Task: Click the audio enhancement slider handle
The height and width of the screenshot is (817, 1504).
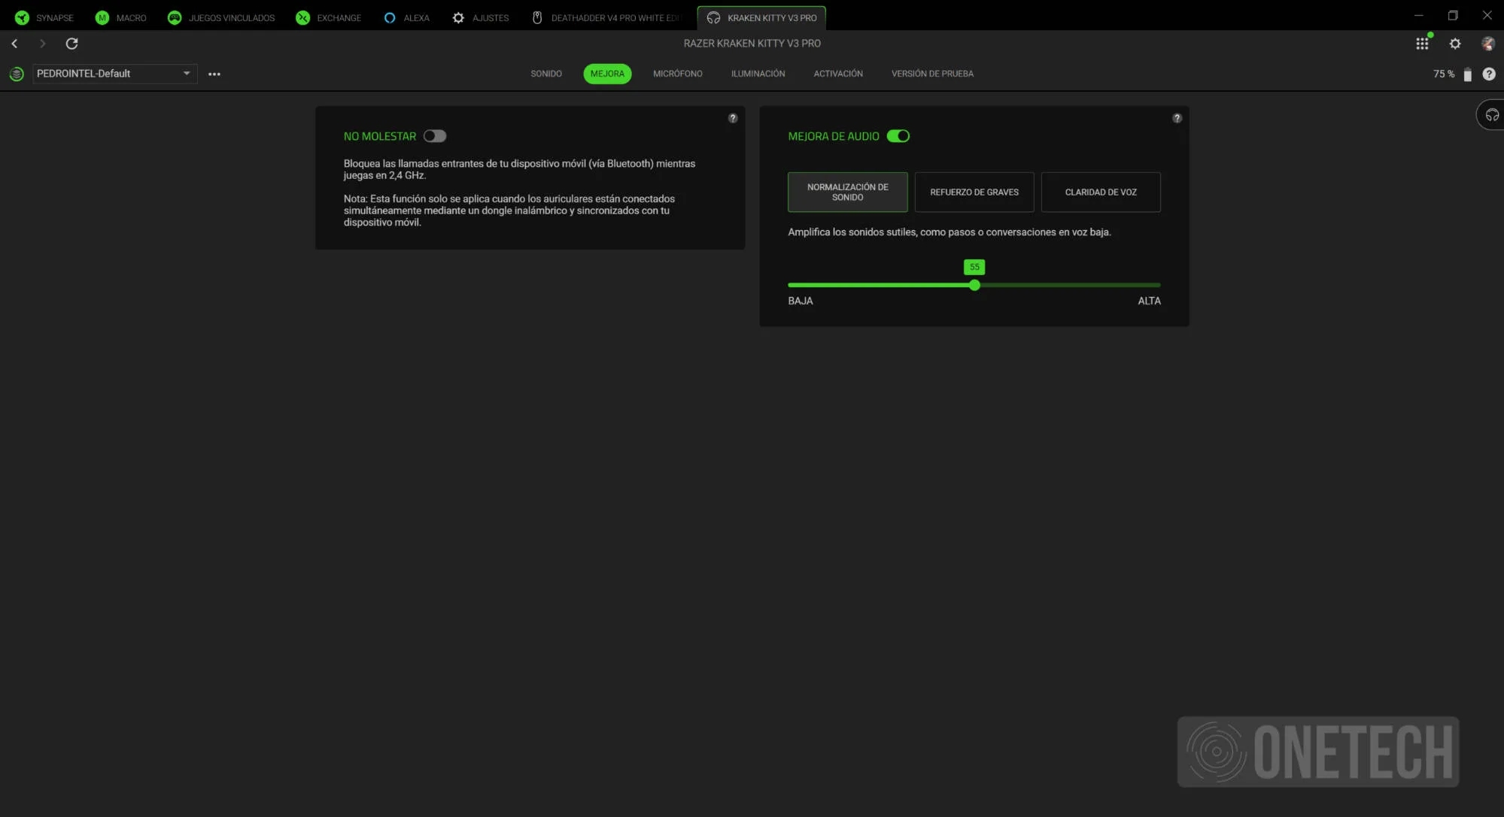Action: (x=974, y=285)
